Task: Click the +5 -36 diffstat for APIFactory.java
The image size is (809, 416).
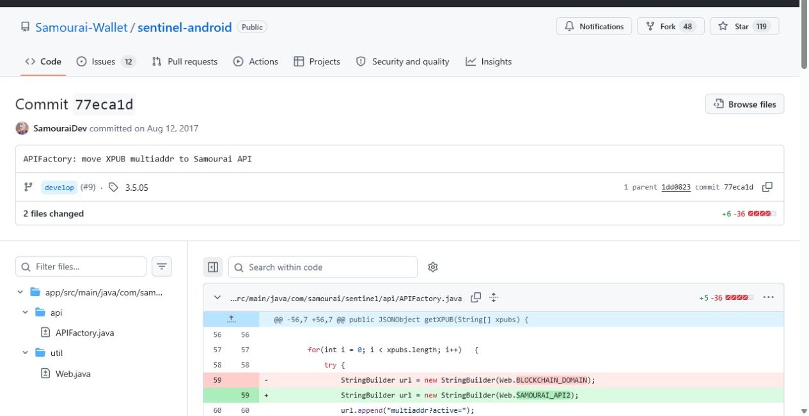Action: click(x=727, y=298)
